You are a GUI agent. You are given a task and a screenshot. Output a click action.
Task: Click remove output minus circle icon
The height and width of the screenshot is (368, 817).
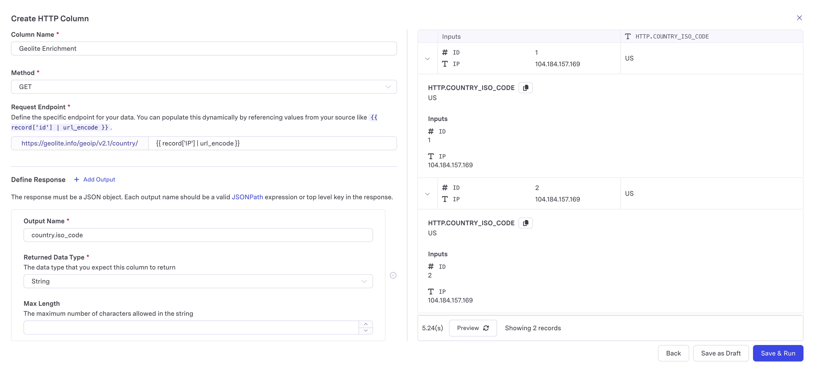click(x=393, y=275)
